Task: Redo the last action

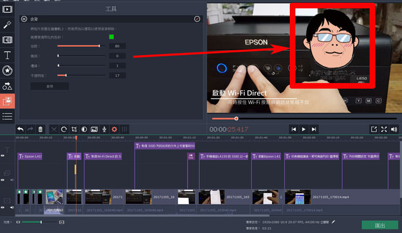Action: click(x=30, y=129)
